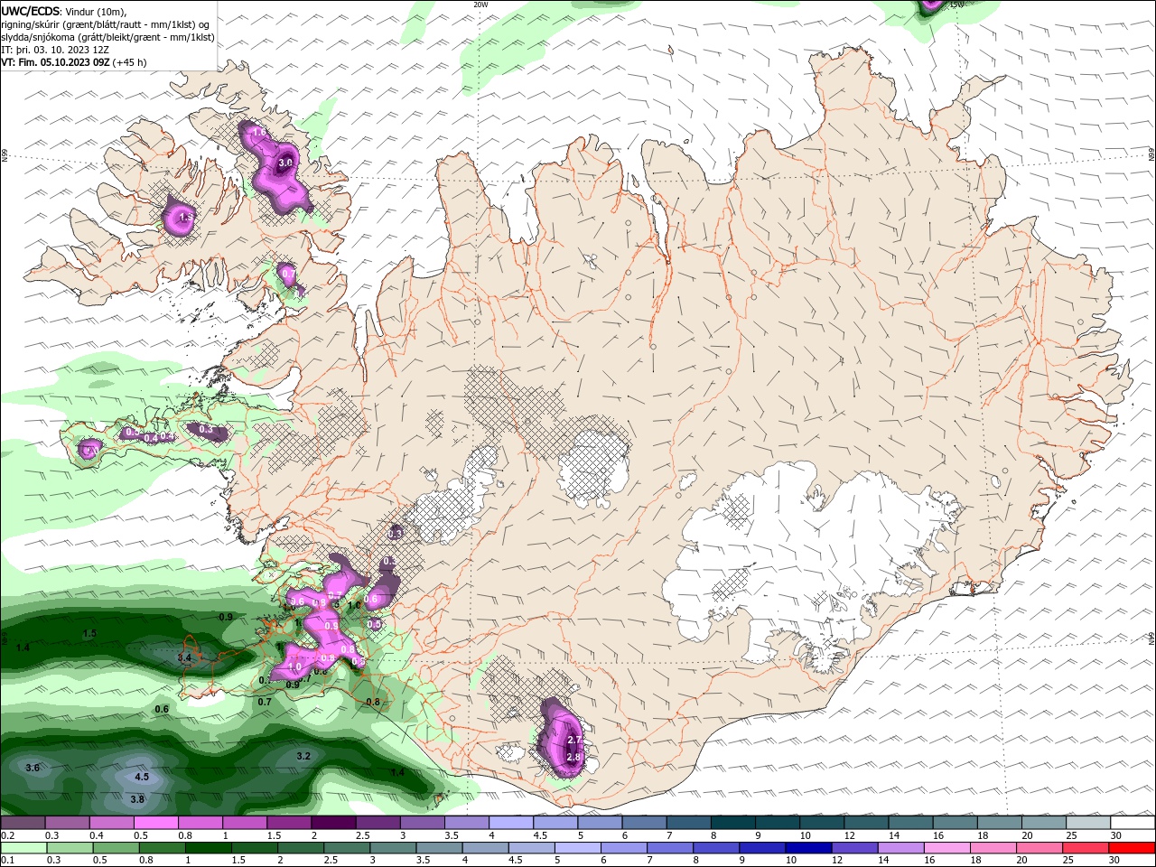The width and height of the screenshot is (1156, 867).
Task: Pick the deep navy blue 10 swatch in lower legend
Action: (x=809, y=848)
